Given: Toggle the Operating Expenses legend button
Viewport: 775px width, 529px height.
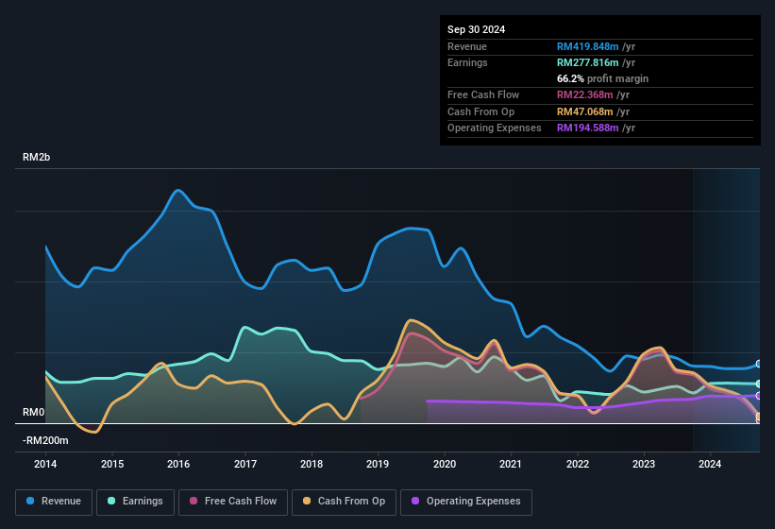Looking at the screenshot, I should point(466,502).
